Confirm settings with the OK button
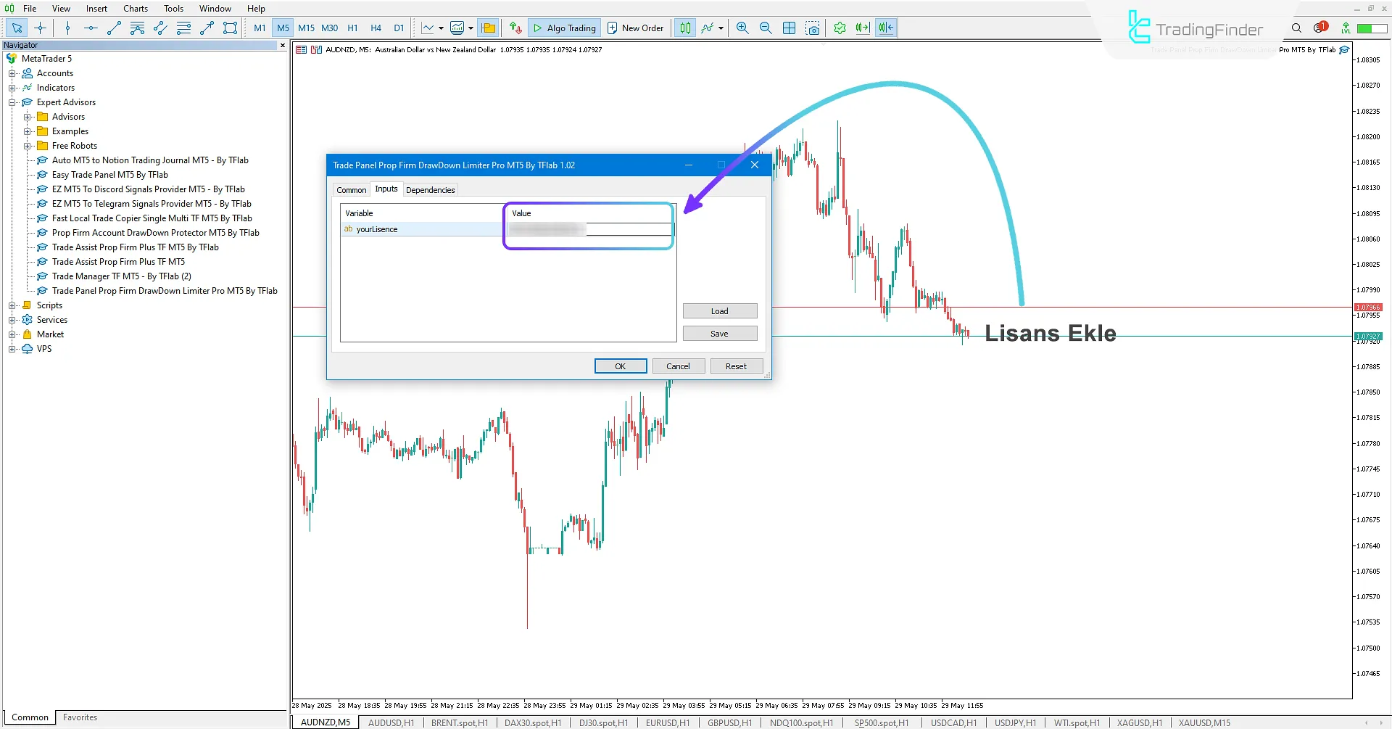The image size is (1392, 729). point(620,366)
